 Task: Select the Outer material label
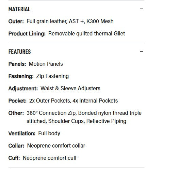click(16, 21)
